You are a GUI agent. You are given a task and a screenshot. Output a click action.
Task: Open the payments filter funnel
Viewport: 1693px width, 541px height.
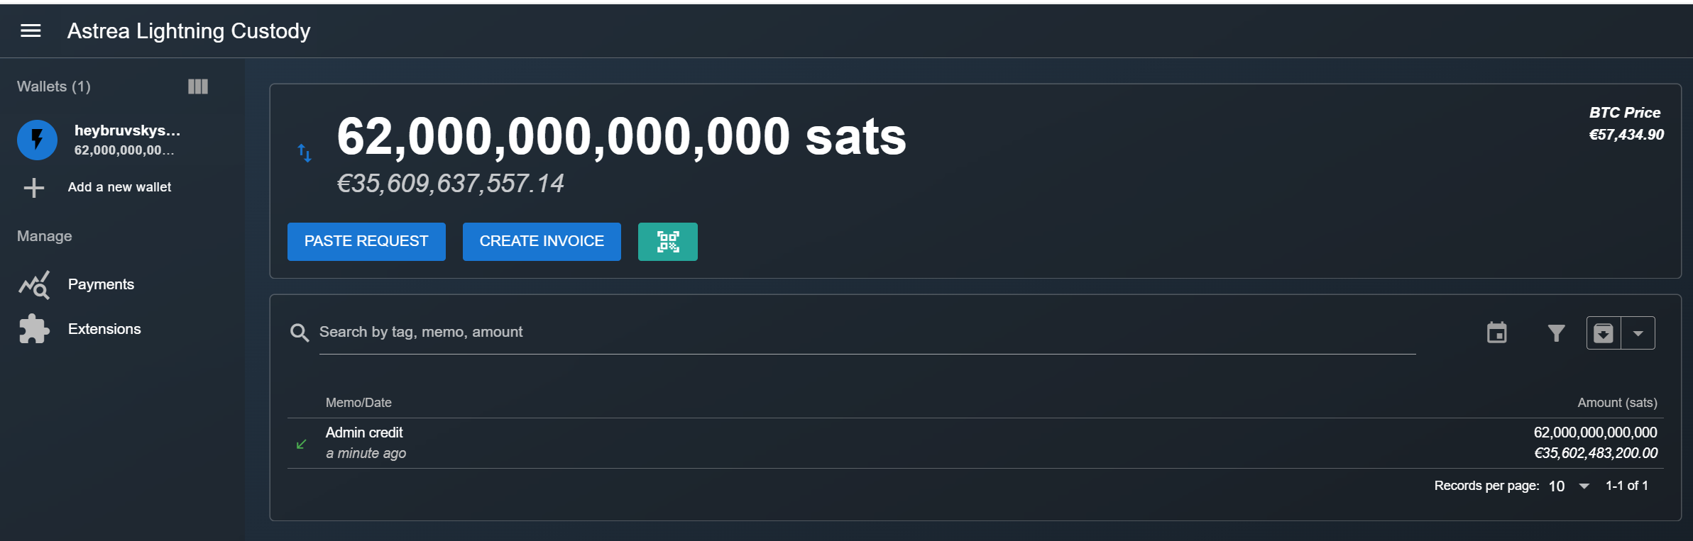pyautogui.click(x=1556, y=333)
